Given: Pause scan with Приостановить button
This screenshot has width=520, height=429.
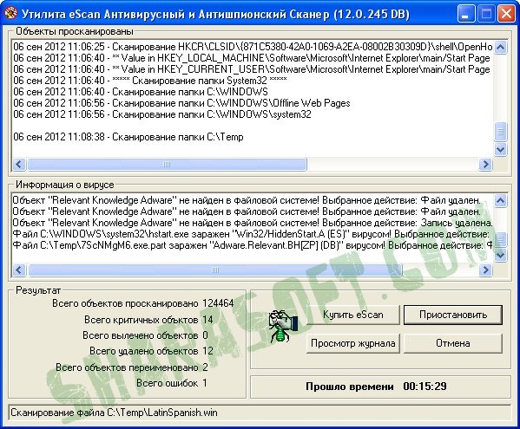Looking at the screenshot, I should (452, 315).
